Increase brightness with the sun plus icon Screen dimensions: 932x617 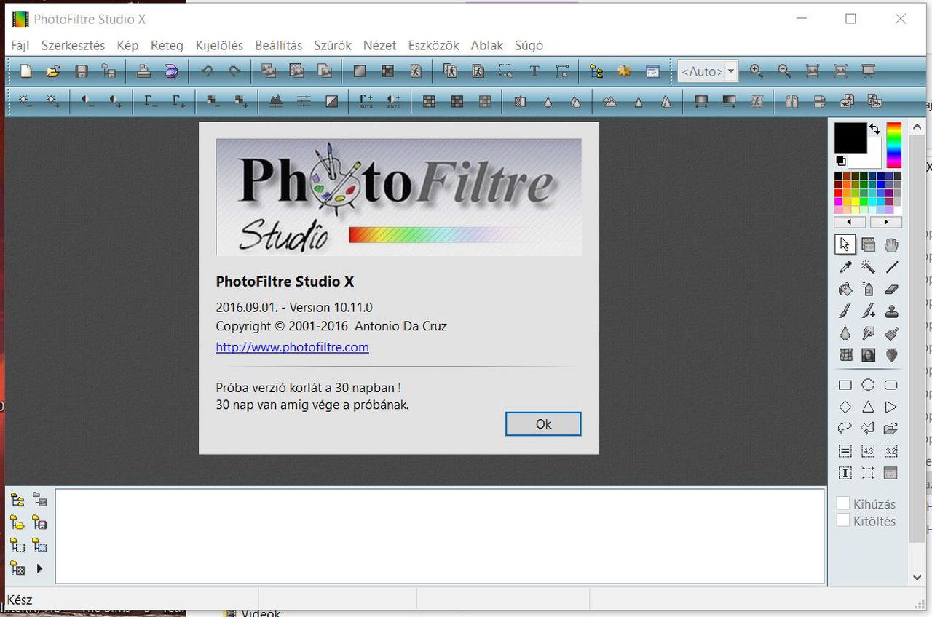53,102
